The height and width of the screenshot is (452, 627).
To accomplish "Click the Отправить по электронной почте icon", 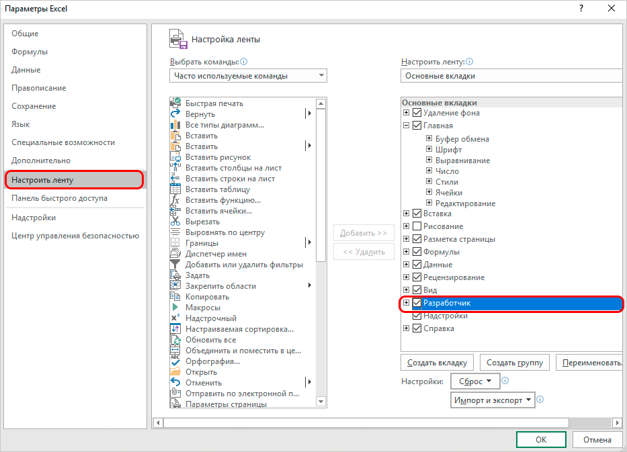I will point(175,394).
